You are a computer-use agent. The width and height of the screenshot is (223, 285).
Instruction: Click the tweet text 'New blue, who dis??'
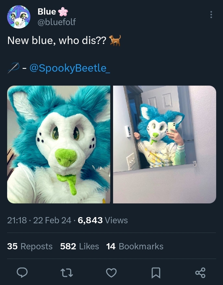pos(57,40)
